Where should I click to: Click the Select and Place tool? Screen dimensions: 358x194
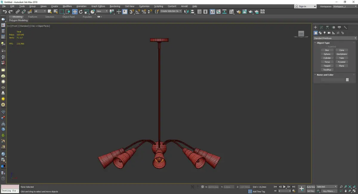[x=93, y=12]
